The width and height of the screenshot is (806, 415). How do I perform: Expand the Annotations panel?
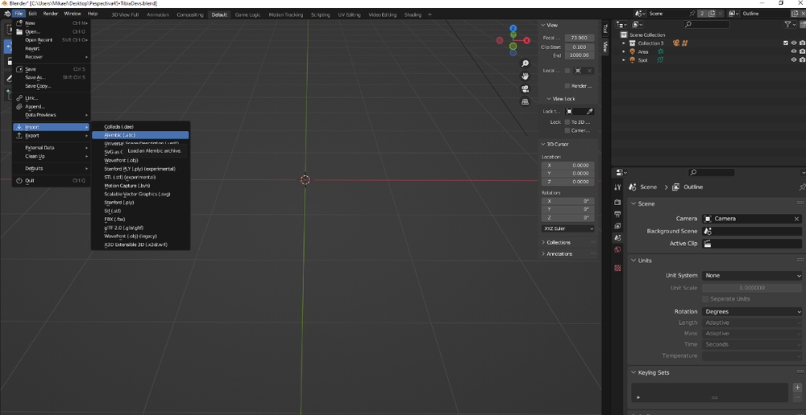pos(559,253)
